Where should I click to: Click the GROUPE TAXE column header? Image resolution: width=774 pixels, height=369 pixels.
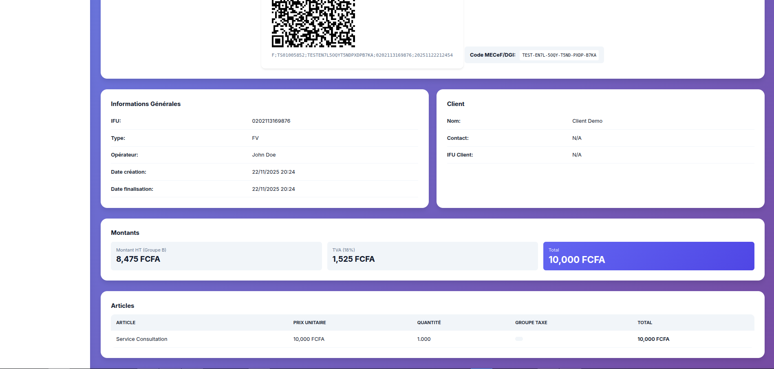pyautogui.click(x=531, y=323)
